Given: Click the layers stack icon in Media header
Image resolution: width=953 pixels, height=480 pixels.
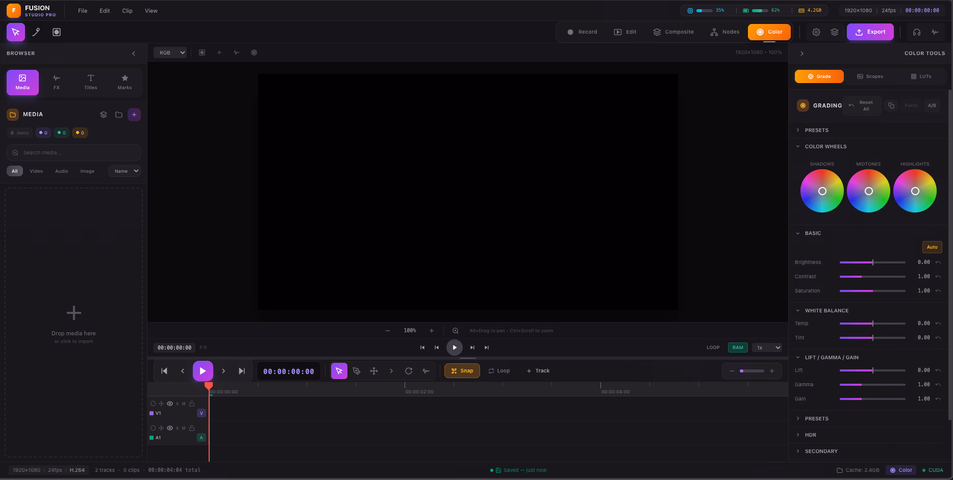Looking at the screenshot, I should [104, 115].
